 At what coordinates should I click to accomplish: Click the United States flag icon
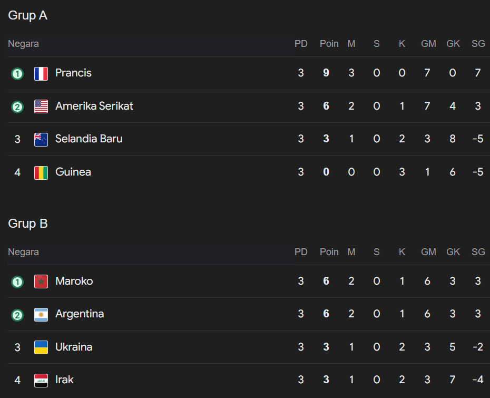41,106
